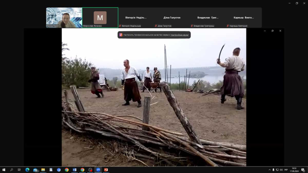
Task: Click Владислав Григораш's participant tile
Action: pos(208,18)
